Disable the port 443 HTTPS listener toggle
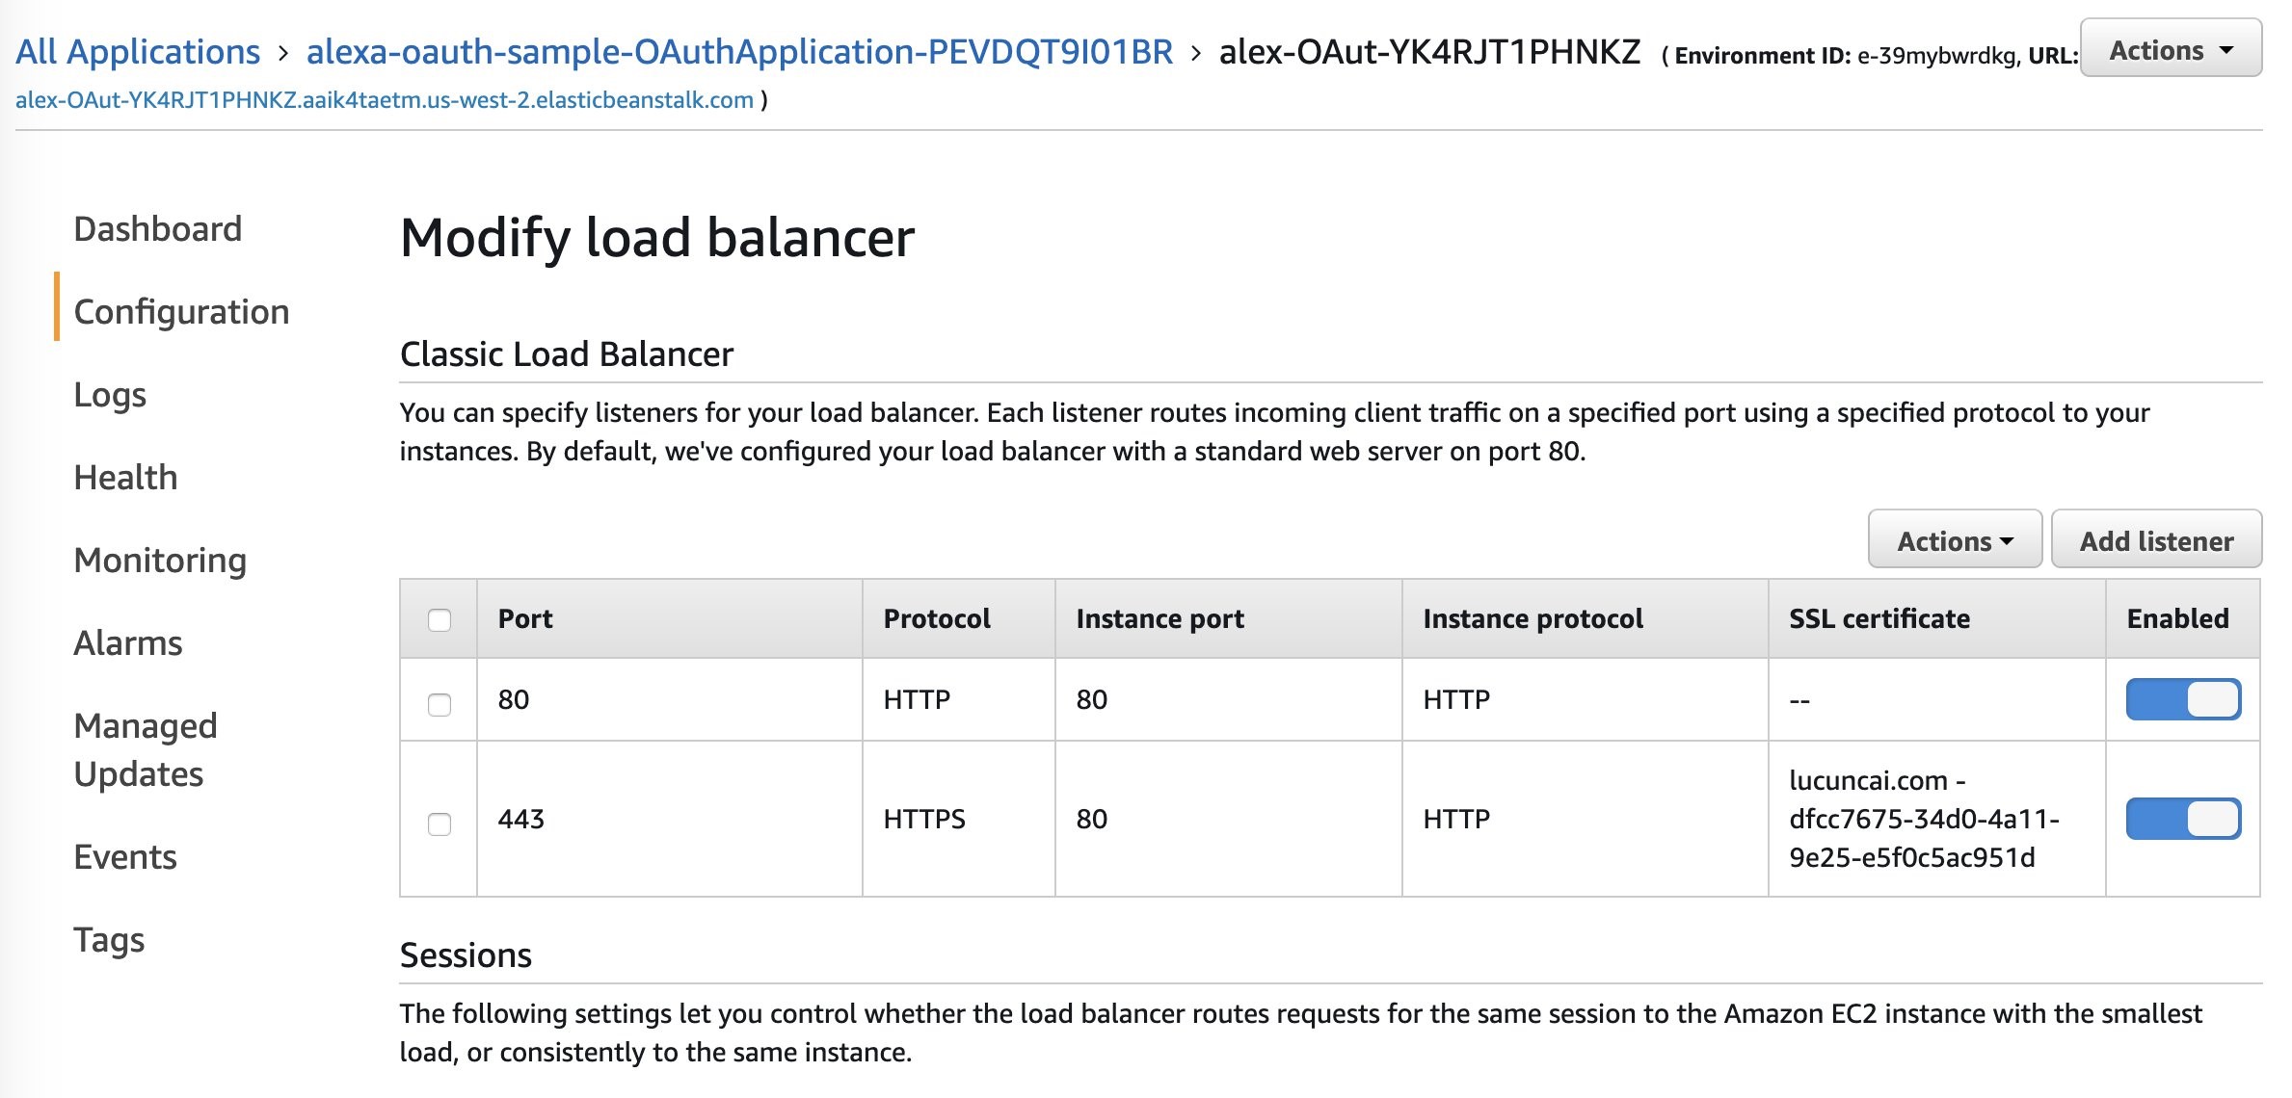The width and height of the screenshot is (2292, 1098). (x=2182, y=819)
